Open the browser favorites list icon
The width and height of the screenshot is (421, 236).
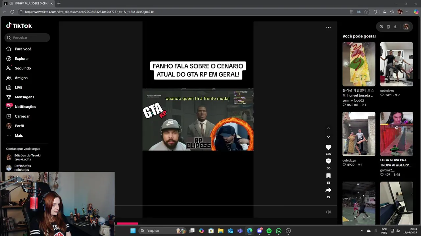pyautogui.click(x=392, y=12)
